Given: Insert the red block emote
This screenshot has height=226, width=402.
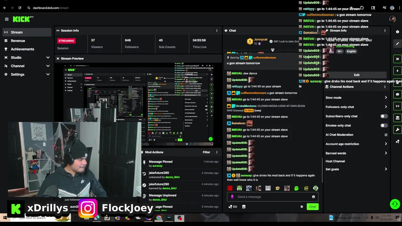Looking at the screenshot, I should click(230, 188).
